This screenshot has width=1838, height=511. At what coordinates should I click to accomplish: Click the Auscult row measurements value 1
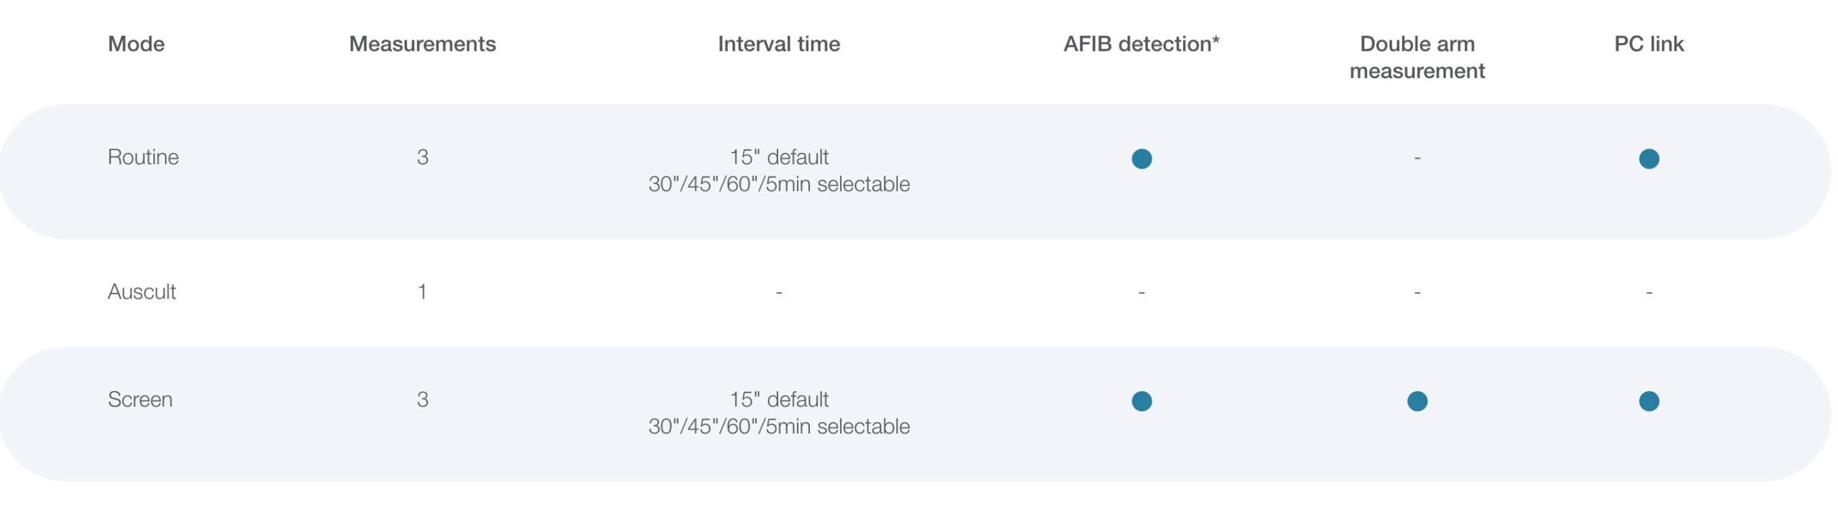(422, 292)
